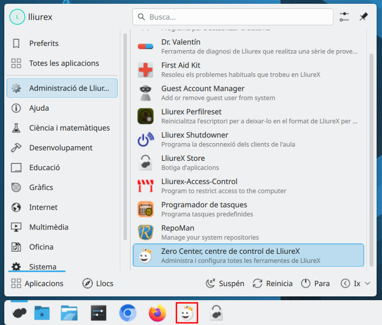Click Firefox icon in taskbar
The image size is (382, 325).
158,313
